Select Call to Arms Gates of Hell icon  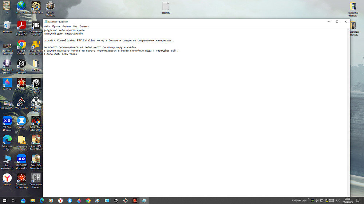tap(36, 124)
